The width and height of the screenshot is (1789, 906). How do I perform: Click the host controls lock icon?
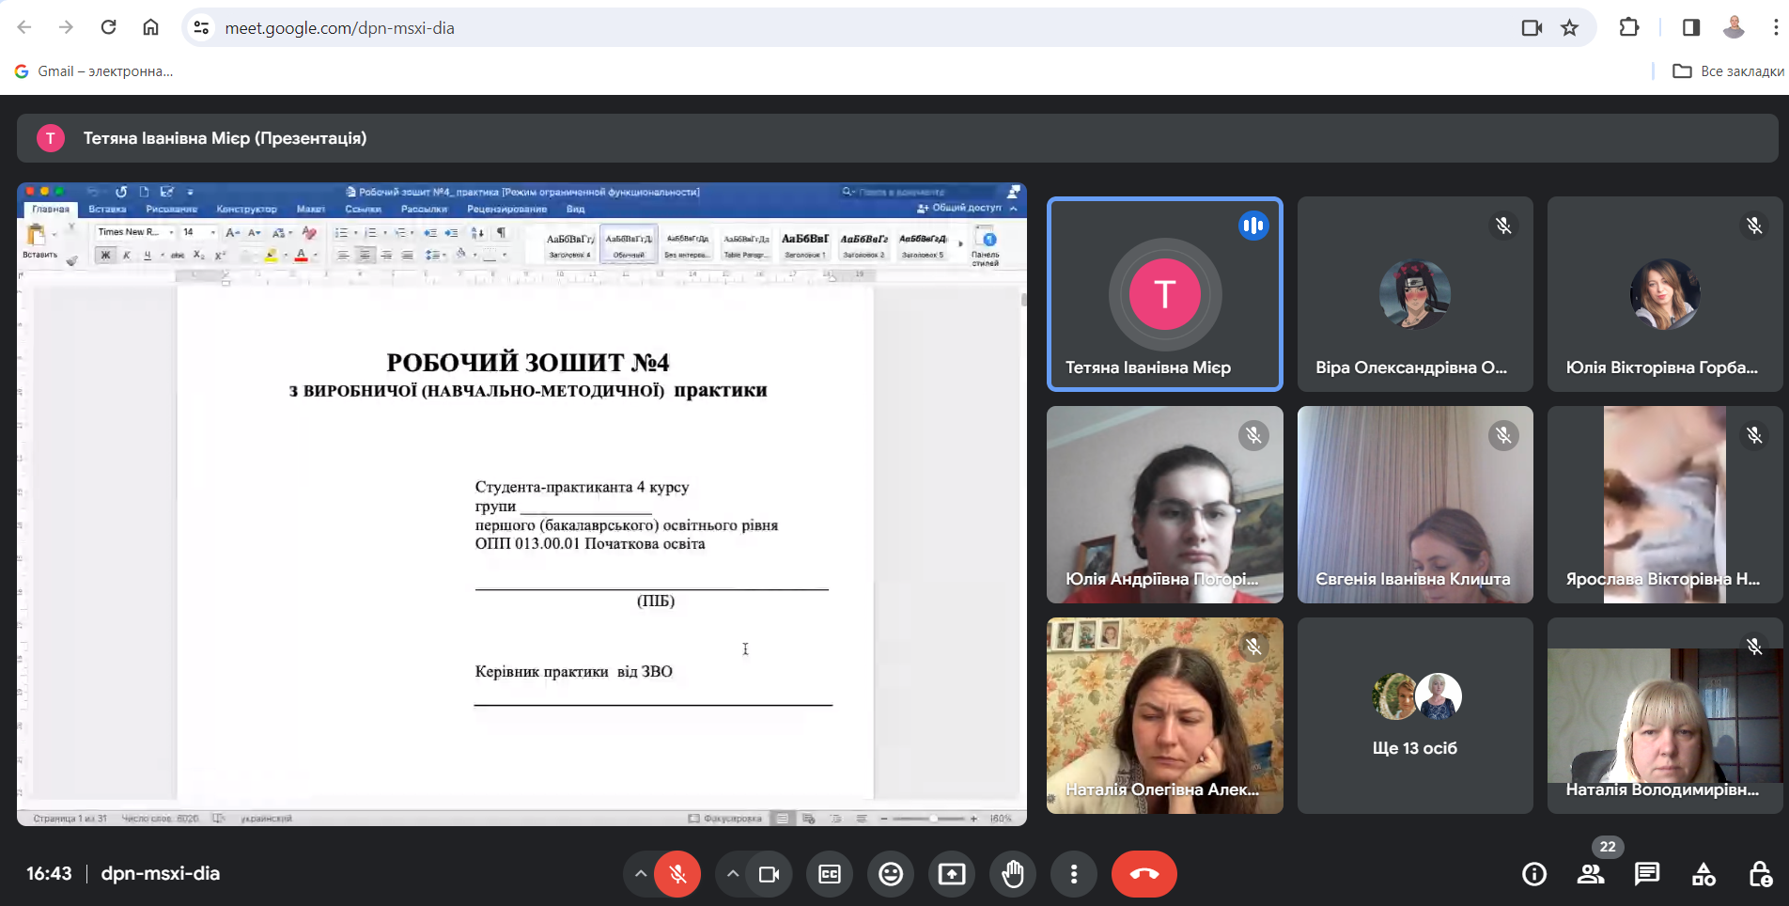point(1760,873)
